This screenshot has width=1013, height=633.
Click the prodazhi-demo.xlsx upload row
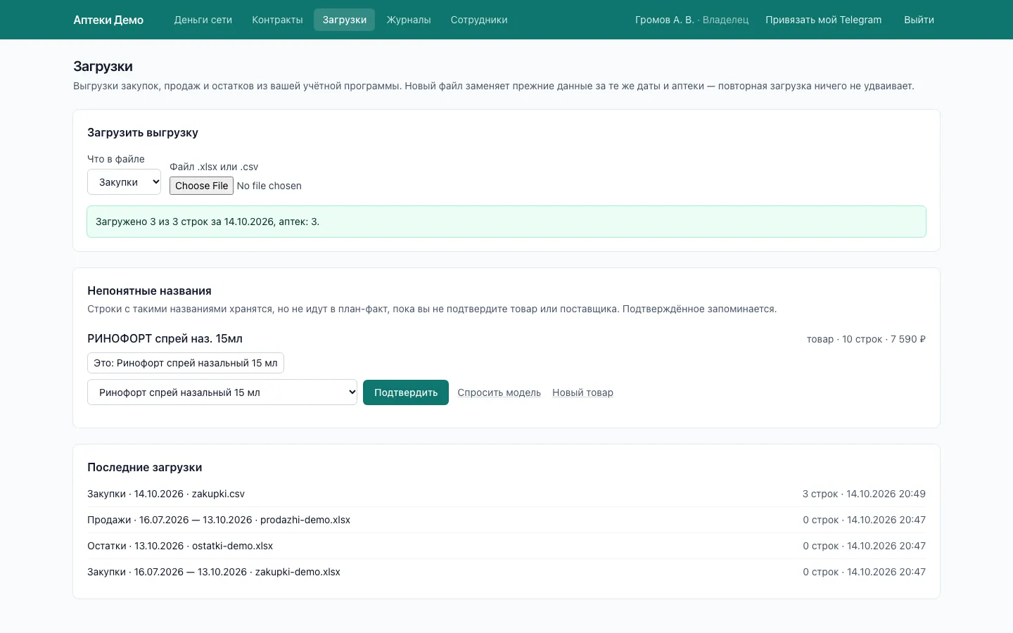coord(507,520)
